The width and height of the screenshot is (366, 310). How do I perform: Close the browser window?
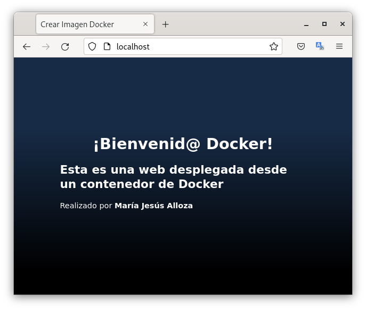[343, 25]
